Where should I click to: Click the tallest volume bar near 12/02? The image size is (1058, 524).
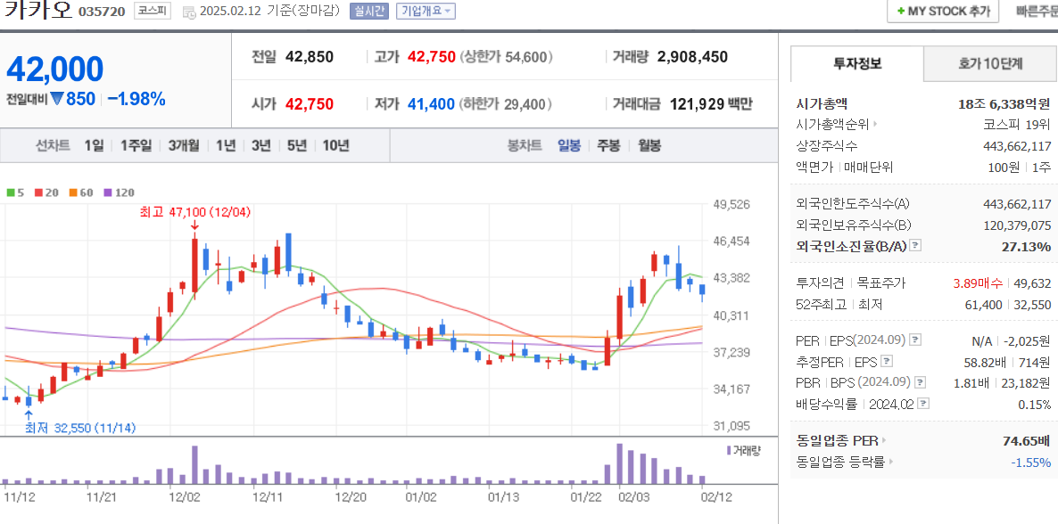pyautogui.click(x=194, y=464)
